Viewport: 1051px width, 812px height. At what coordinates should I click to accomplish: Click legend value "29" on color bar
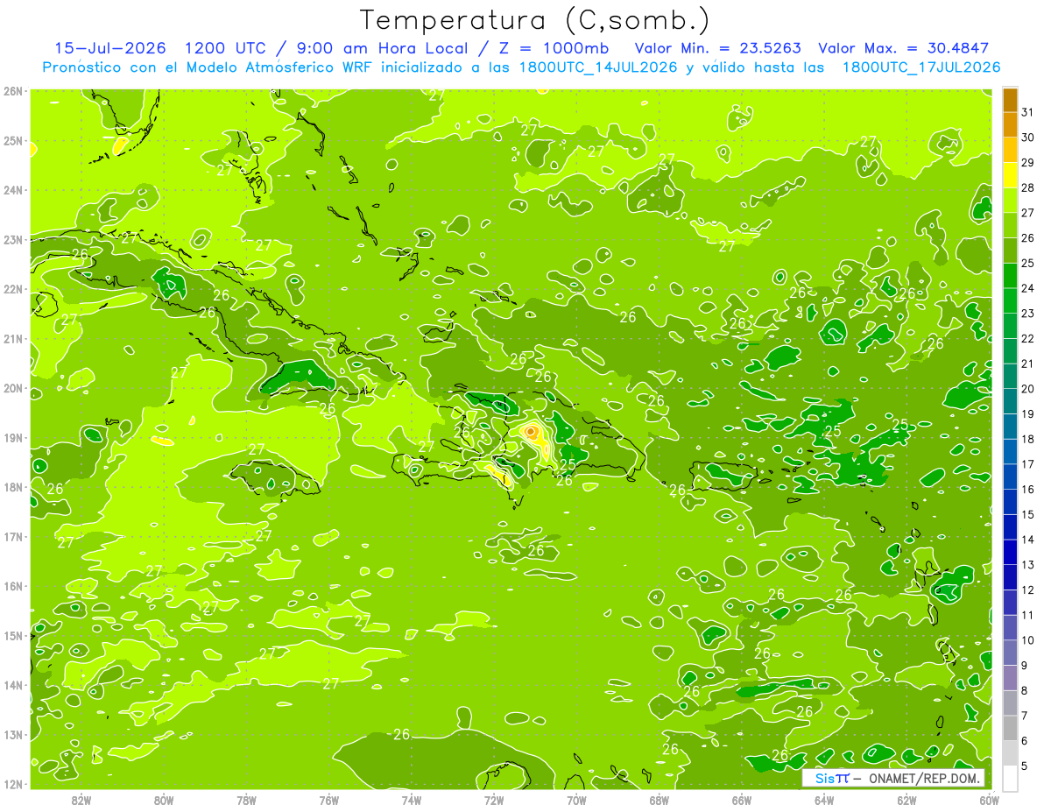1027,163
